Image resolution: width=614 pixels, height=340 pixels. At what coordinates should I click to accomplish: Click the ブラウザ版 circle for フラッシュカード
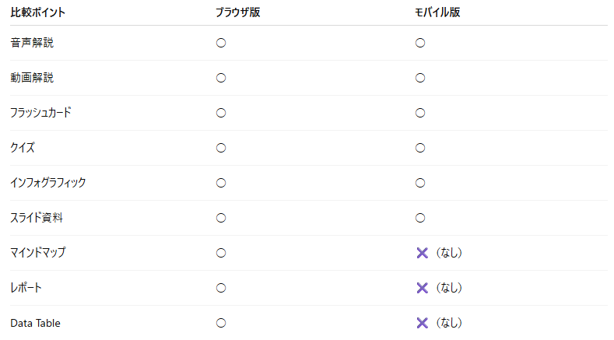221,113
